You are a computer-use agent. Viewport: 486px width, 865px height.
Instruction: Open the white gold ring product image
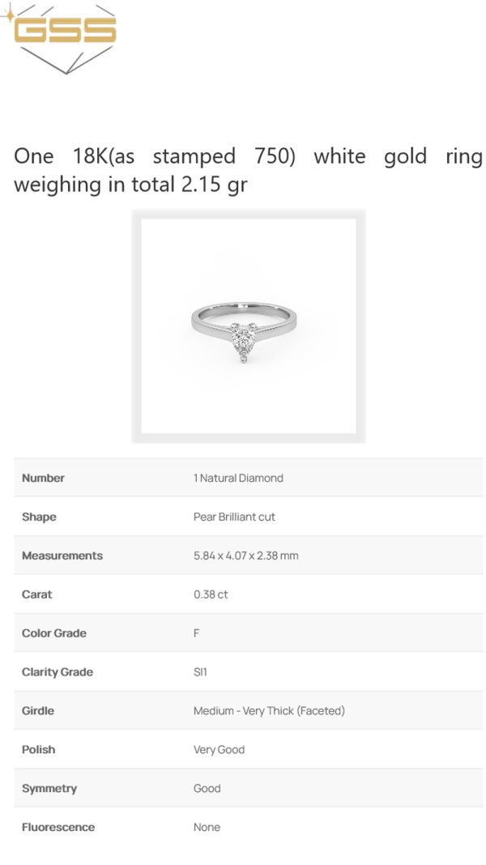[248, 326]
